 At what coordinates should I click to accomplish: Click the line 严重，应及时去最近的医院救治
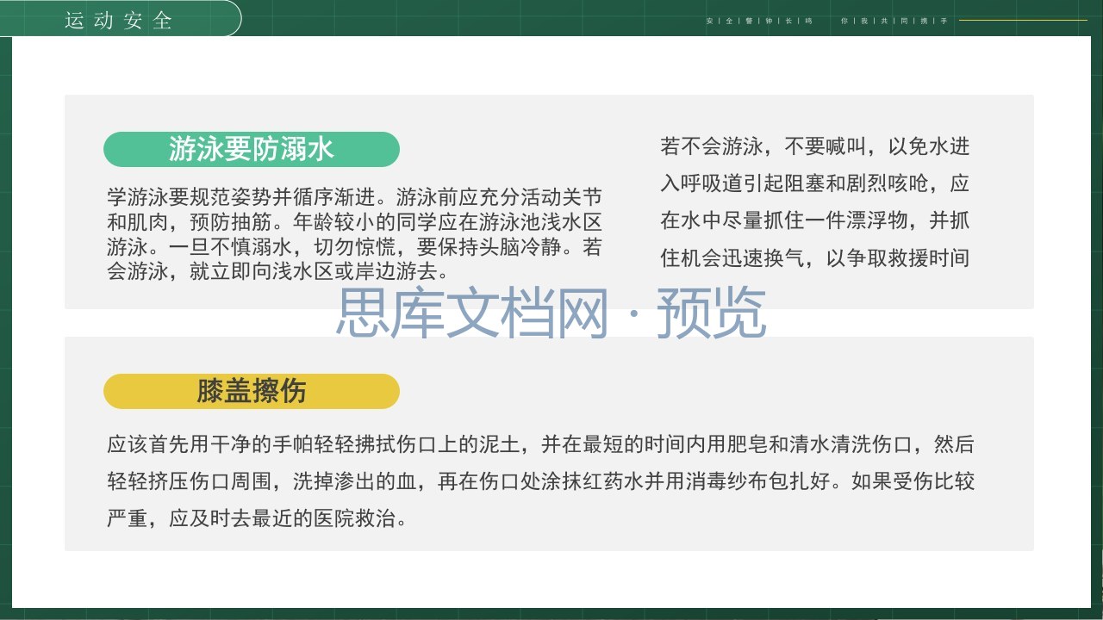(257, 519)
